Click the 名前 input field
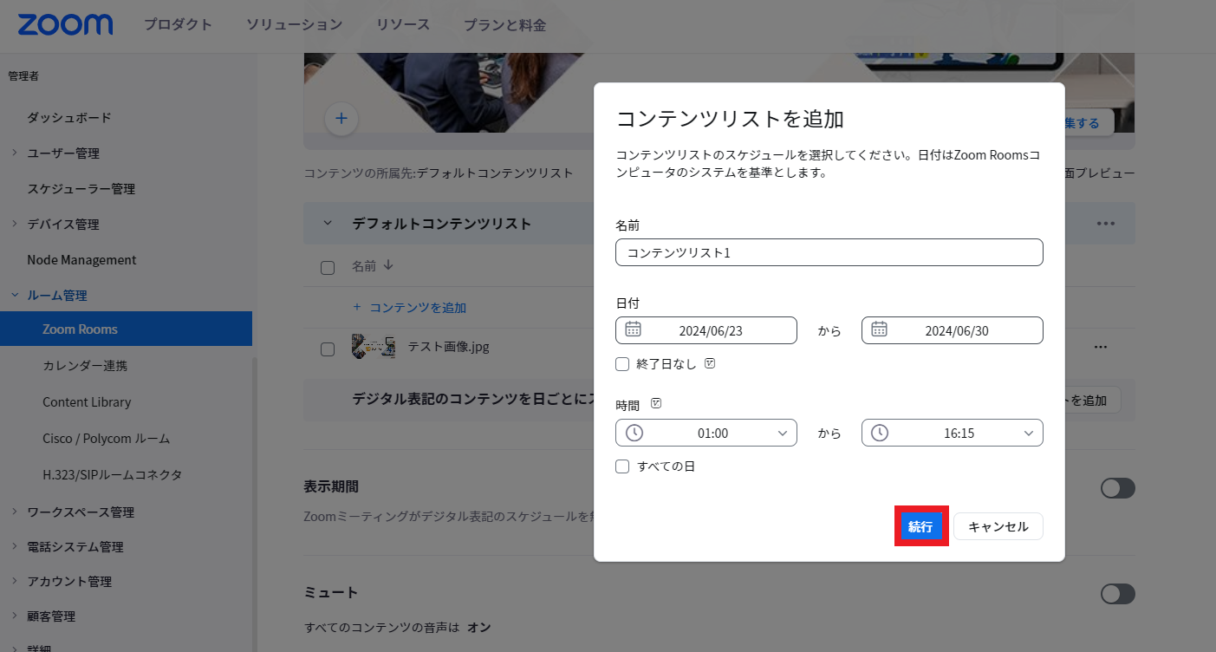The width and height of the screenshot is (1216, 652). coord(829,252)
